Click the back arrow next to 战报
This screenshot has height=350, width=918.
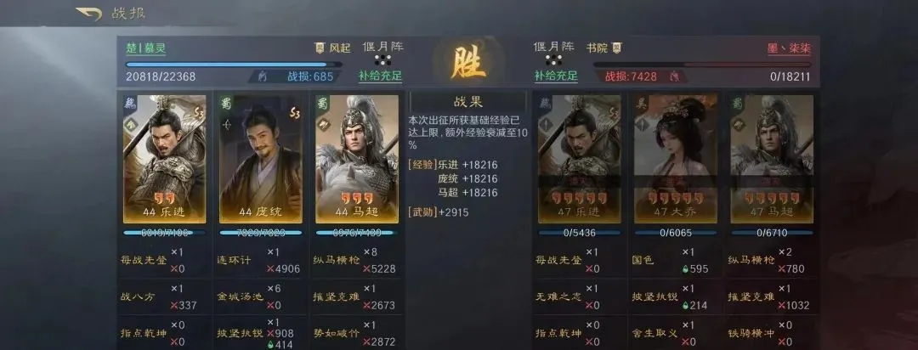(x=88, y=13)
